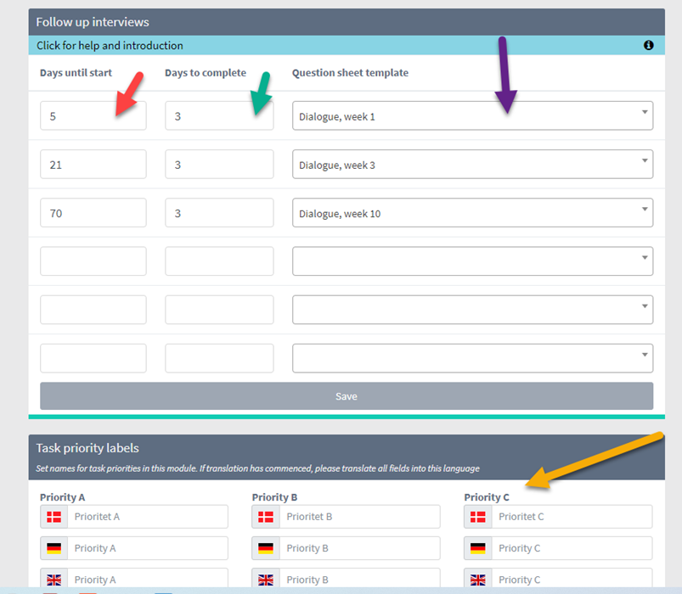This screenshot has width=682, height=594.
Task: Click the German flag for Priority A
Action: point(53,547)
